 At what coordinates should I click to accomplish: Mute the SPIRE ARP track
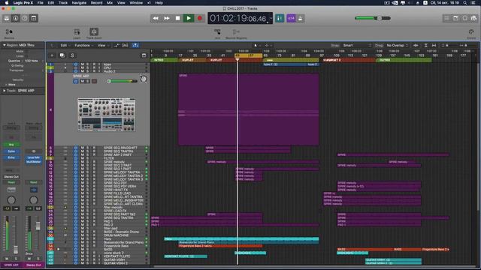click(82, 81)
